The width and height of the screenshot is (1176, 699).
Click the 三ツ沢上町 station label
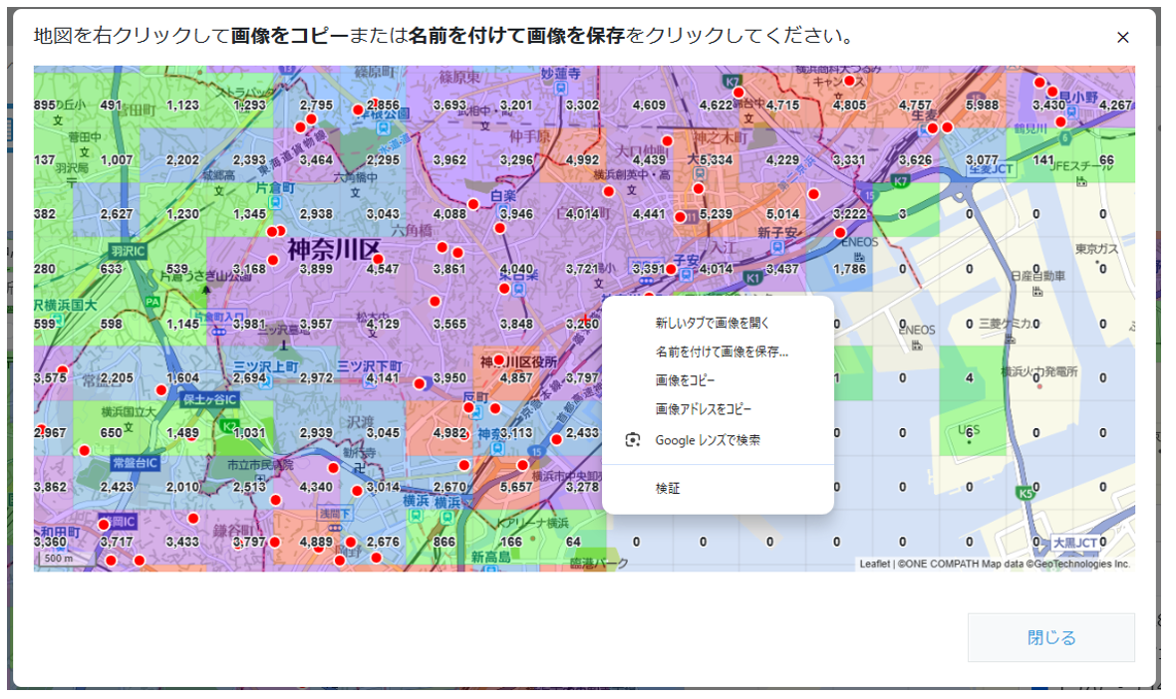click(265, 366)
